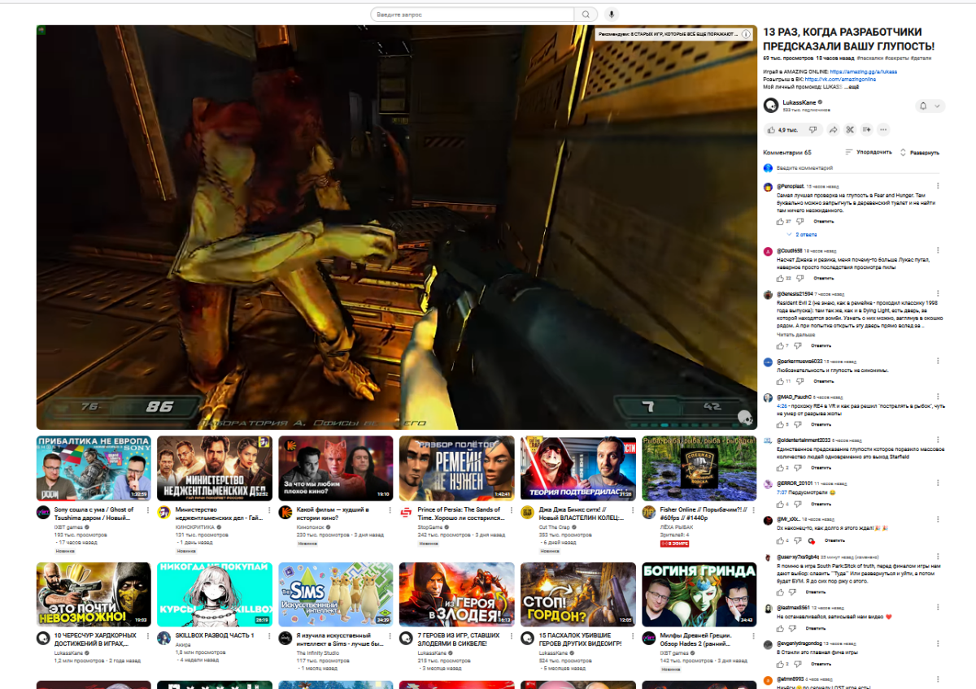This screenshot has height=689, width=976.
Task: Like the @ERROR_20101 comment
Action: (x=781, y=505)
